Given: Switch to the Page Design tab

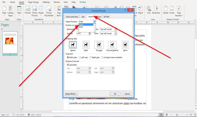Looking at the screenshot, I should [33, 2].
